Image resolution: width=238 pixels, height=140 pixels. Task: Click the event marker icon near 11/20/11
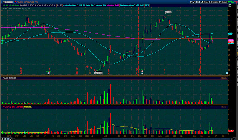pyautogui.click(x=48, y=73)
